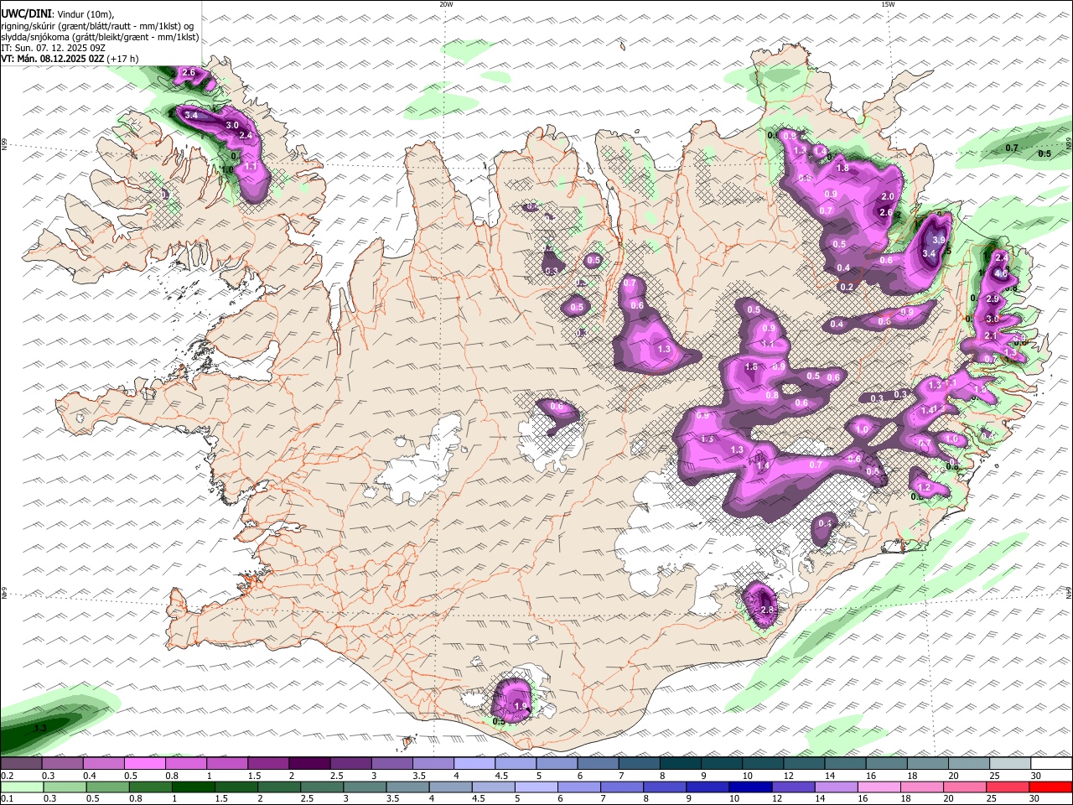This screenshot has height=805, width=1073.
Task: Click the 1.3 value over the southwest sea
Action: [41, 728]
